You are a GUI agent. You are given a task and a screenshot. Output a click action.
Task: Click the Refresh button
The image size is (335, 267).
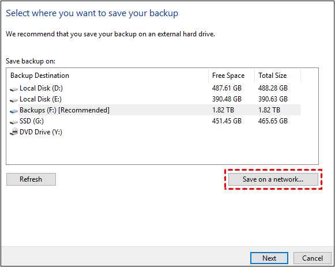(31, 179)
